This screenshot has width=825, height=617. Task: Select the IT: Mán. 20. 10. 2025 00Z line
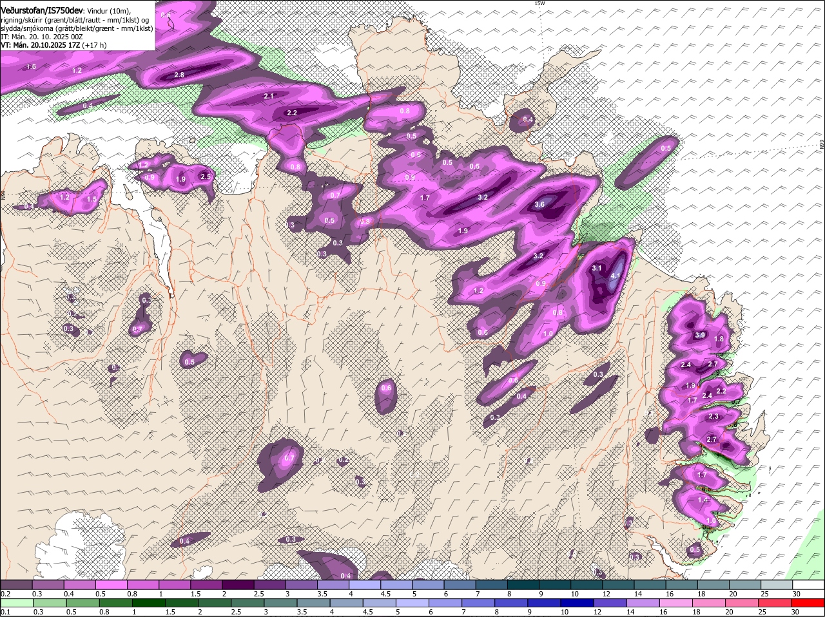click(x=41, y=37)
